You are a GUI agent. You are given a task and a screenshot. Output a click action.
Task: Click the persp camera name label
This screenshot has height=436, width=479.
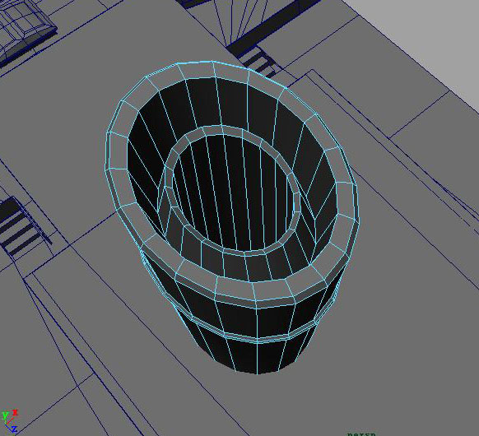tap(360, 434)
